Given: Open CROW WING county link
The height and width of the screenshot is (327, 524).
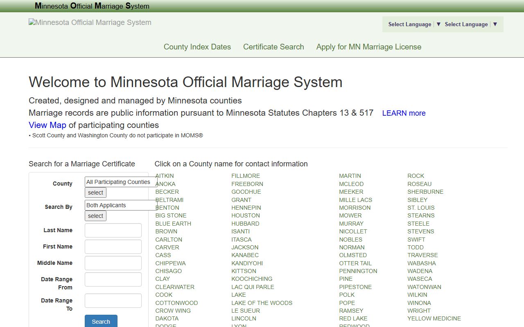Looking at the screenshot, I should click(173, 311).
